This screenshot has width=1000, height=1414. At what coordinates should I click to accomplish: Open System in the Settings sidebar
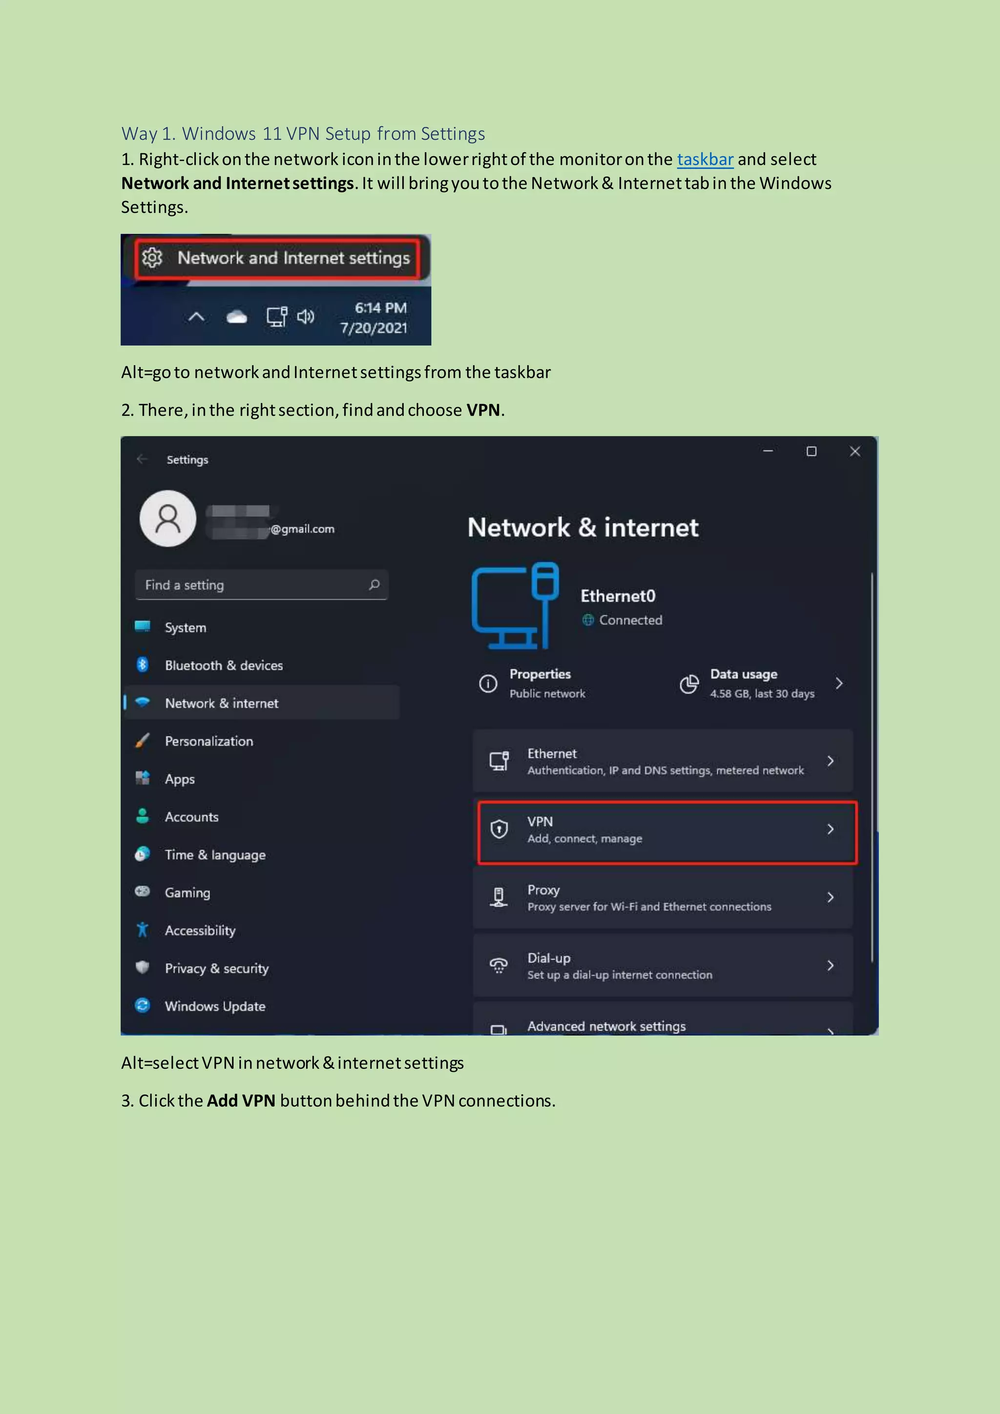tap(262, 627)
